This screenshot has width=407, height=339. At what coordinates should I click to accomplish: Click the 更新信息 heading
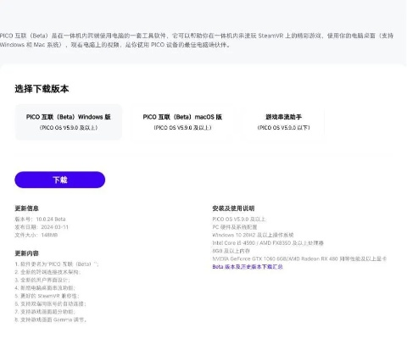click(x=27, y=208)
